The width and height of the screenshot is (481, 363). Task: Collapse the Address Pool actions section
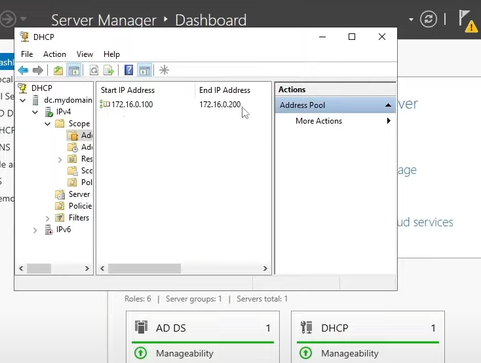(388, 105)
